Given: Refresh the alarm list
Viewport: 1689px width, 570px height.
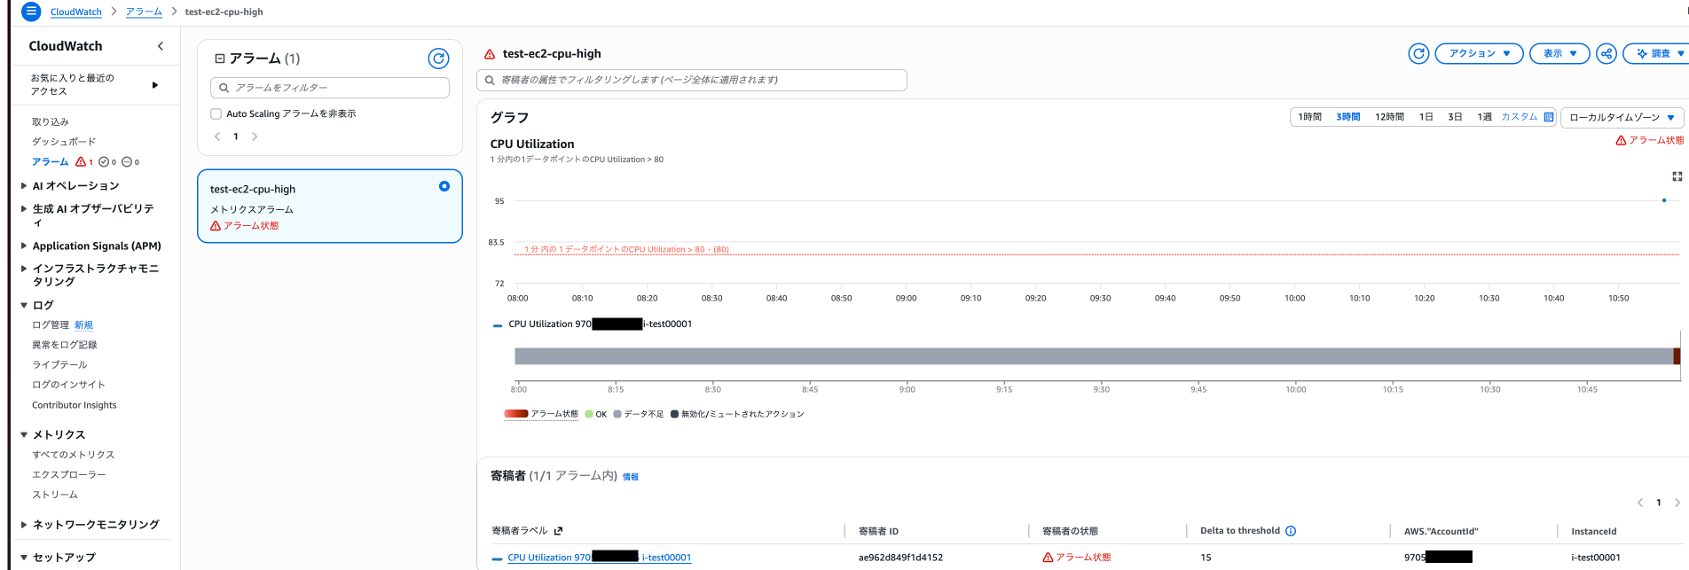Looking at the screenshot, I should point(438,59).
